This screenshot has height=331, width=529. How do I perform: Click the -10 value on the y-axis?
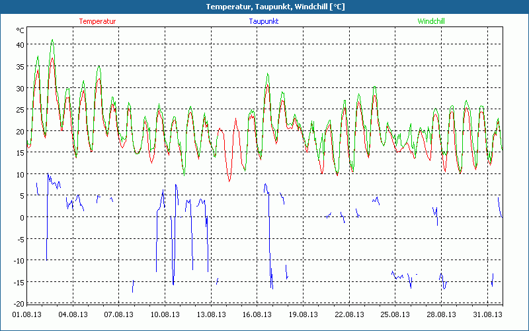[19, 261]
